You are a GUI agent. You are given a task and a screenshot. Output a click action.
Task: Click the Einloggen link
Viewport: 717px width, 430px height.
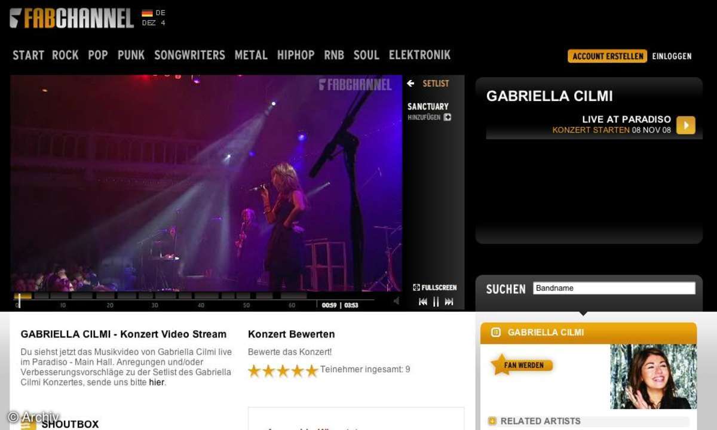tap(672, 56)
